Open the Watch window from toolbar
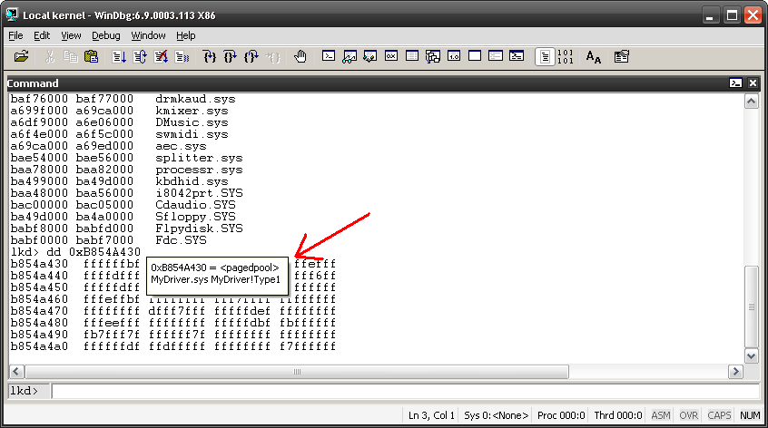The height and width of the screenshot is (428, 768). tap(350, 56)
